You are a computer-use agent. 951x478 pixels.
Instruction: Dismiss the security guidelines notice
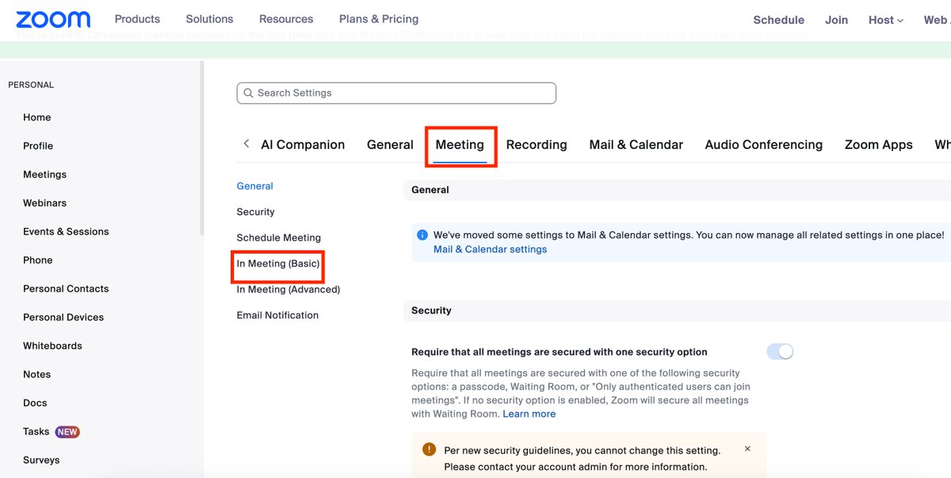(x=747, y=448)
